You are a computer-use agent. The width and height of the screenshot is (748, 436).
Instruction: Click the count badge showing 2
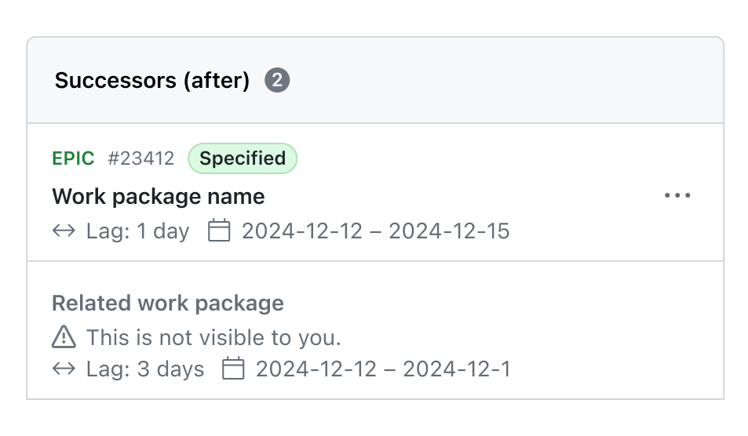(277, 80)
